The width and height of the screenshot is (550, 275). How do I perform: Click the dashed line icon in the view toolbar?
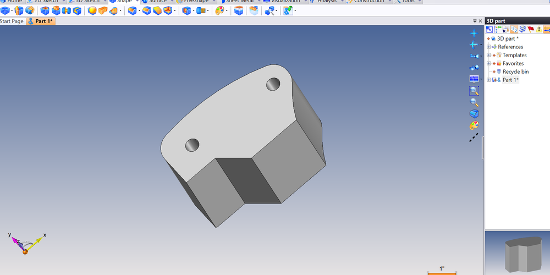pos(474,137)
